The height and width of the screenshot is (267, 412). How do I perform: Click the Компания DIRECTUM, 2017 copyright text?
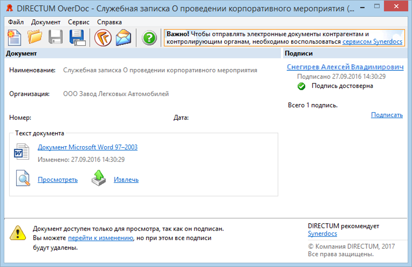tap(351, 247)
